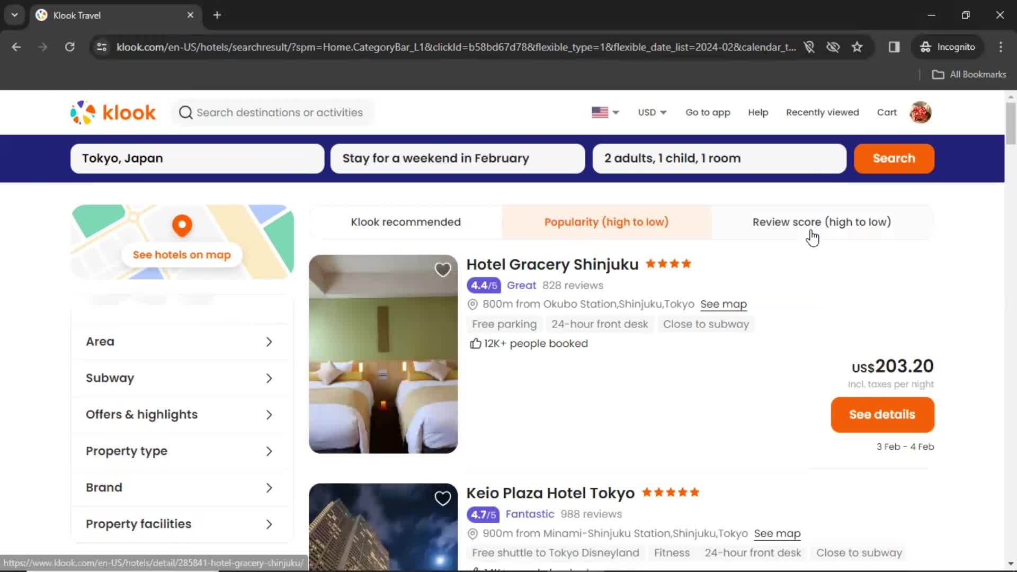Viewport: 1017px width, 572px height.
Task: Open the tab search dropdown arrow
Action: click(15, 15)
